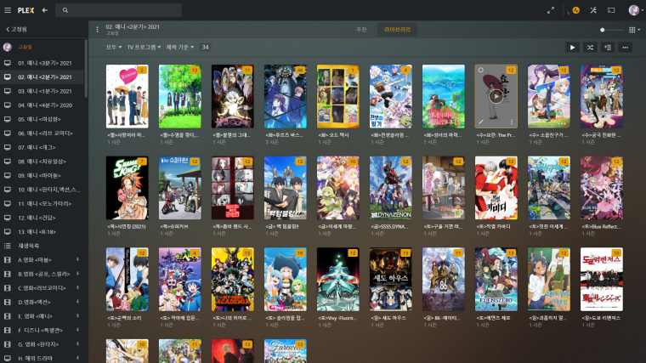Open the TV 프로그램 type dropdown
646x363 pixels.
coord(144,48)
